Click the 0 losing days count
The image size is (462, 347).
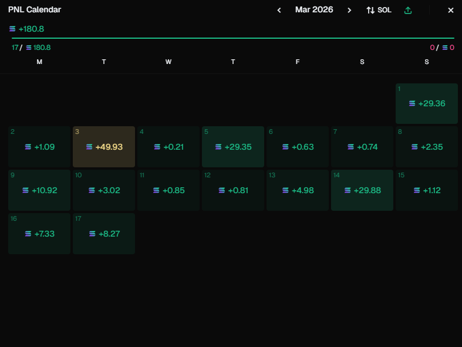[432, 48]
